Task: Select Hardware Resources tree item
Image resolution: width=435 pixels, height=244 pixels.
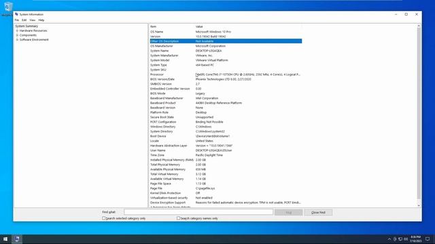Action: [33, 30]
